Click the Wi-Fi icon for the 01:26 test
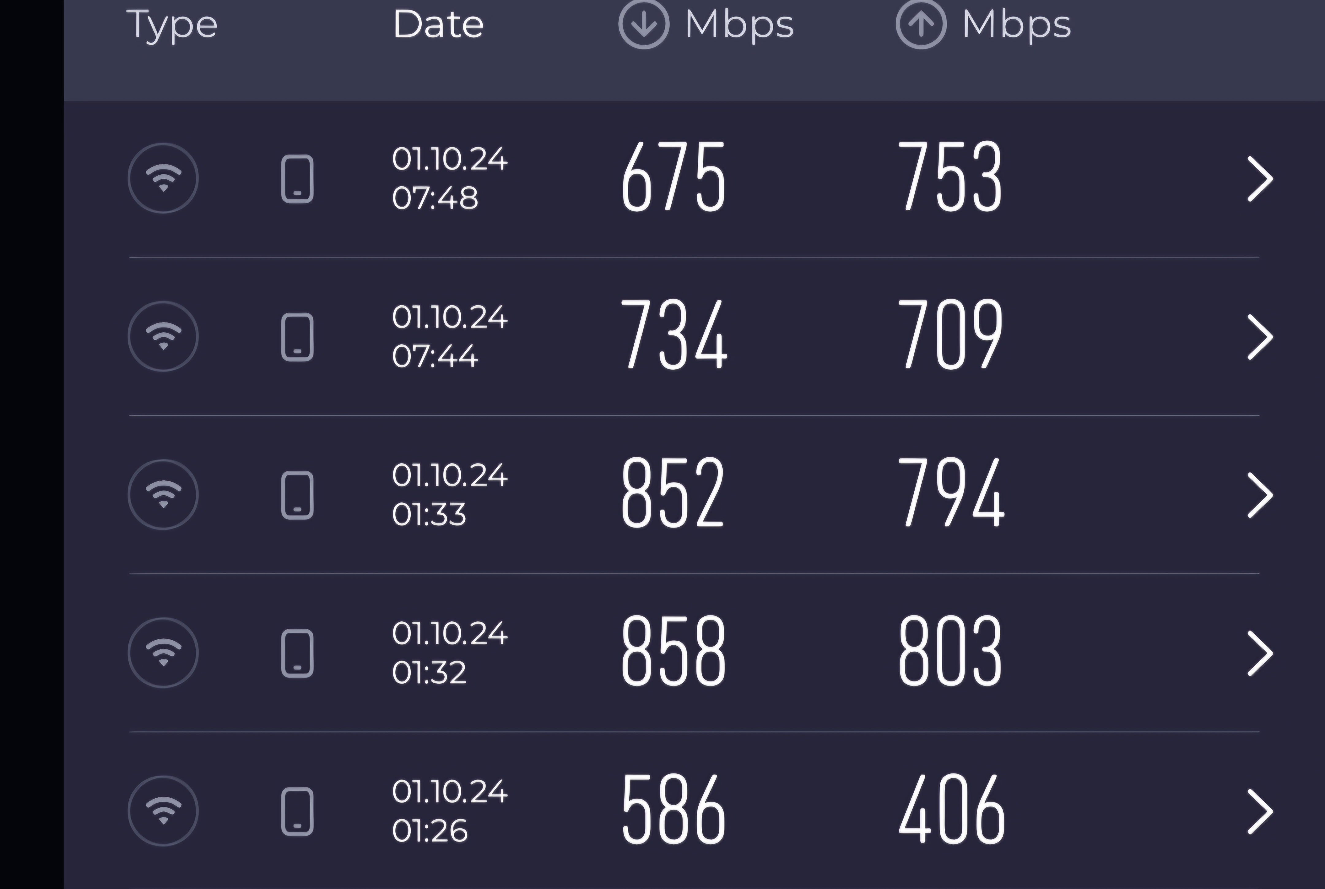This screenshot has width=1325, height=889. (x=163, y=811)
